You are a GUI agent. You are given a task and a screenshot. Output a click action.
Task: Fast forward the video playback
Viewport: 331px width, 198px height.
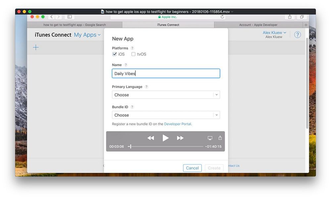point(180,138)
